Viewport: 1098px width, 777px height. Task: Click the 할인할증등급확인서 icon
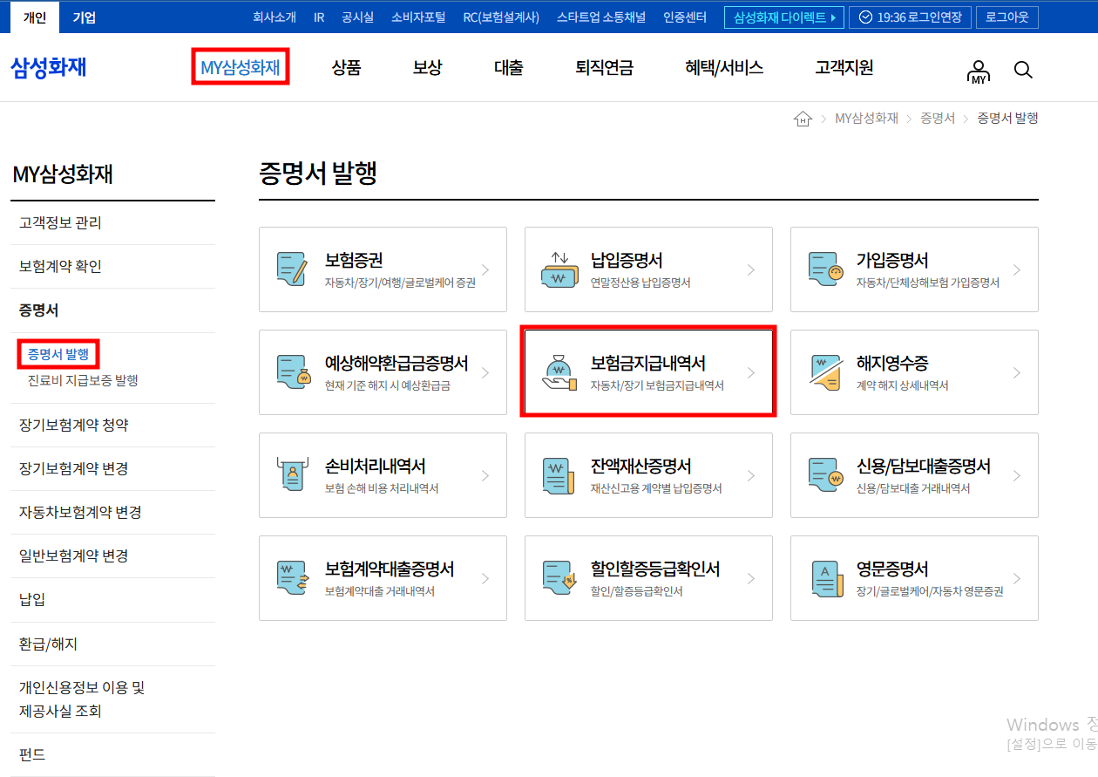point(558,578)
